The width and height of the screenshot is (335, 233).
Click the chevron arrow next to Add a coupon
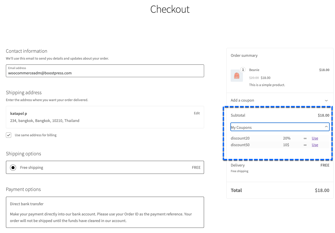click(326, 100)
